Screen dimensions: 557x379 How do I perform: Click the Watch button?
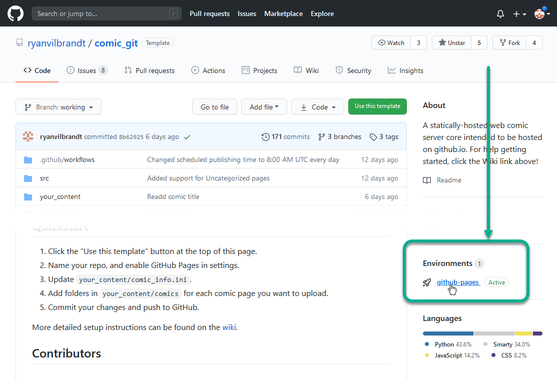391,42
